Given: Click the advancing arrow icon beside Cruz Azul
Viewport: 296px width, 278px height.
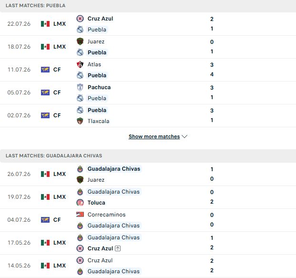Looking at the screenshot, I should point(118,248).
